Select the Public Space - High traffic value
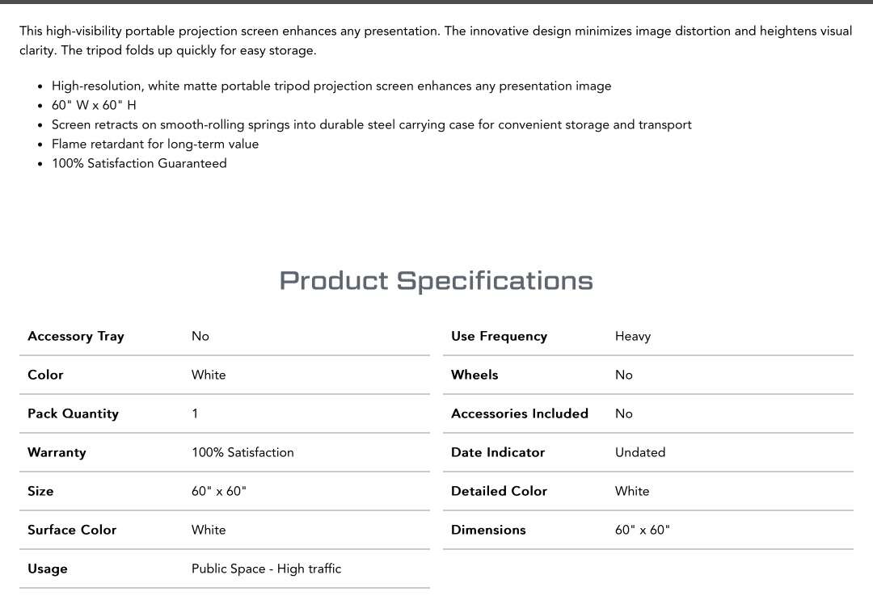Image resolution: width=873 pixels, height=600 pixels. 266,569
